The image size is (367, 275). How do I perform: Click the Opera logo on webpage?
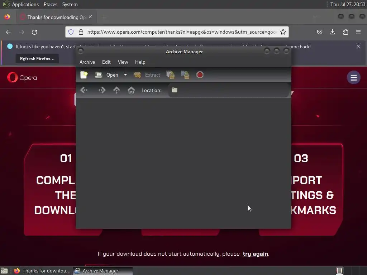tap(22, 77)
